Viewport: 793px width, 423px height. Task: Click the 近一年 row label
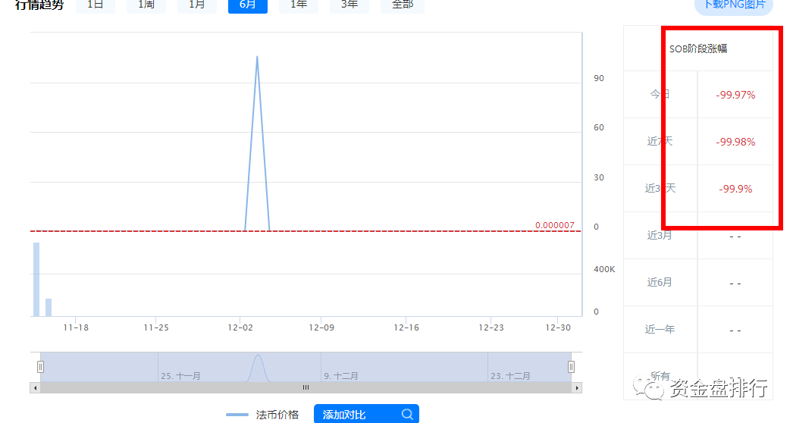coord(660,330)
